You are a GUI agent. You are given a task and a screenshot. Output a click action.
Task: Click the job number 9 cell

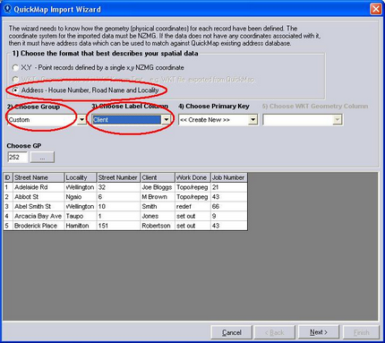pos(229,216)
